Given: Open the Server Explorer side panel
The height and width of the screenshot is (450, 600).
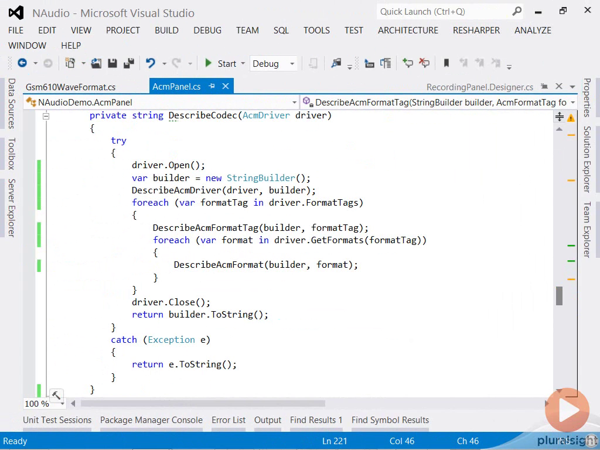Looking at the screenshot, I should (12, 208).
